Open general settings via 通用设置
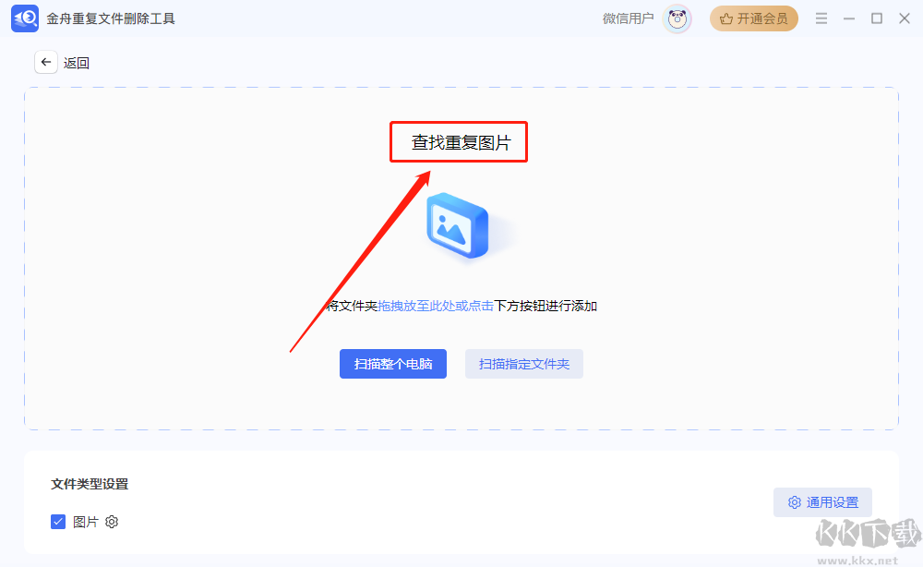 (x=821, y=502)
